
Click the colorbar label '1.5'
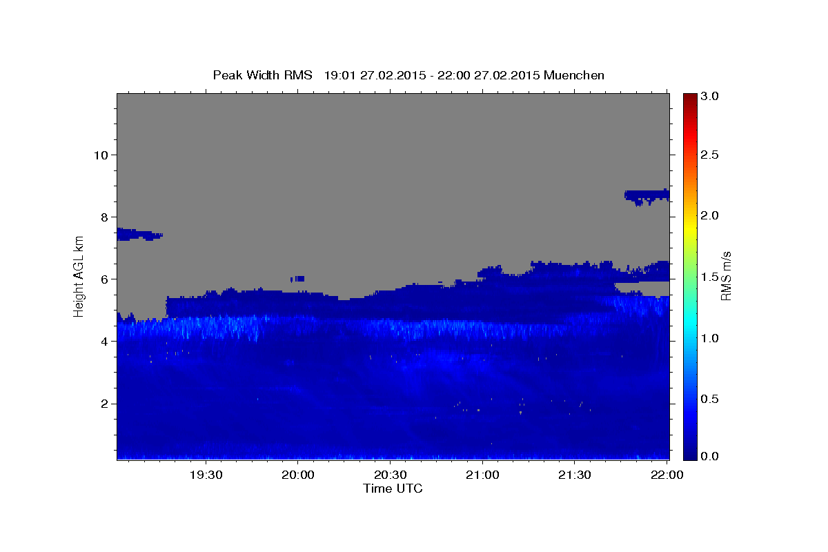pos(710,277)
